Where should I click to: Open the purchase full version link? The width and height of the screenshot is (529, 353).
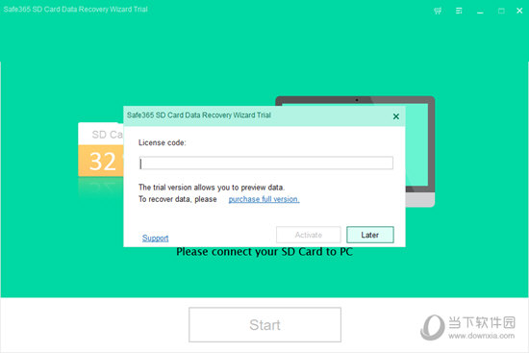pos(264,199)
